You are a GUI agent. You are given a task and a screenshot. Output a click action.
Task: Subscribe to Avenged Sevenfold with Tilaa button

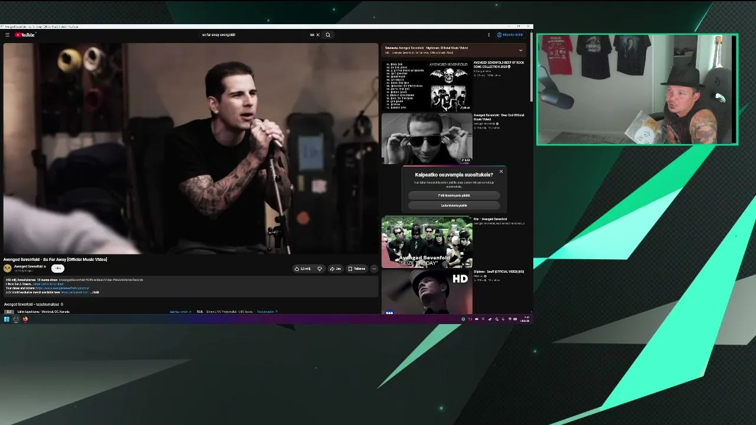click(58, 269)
